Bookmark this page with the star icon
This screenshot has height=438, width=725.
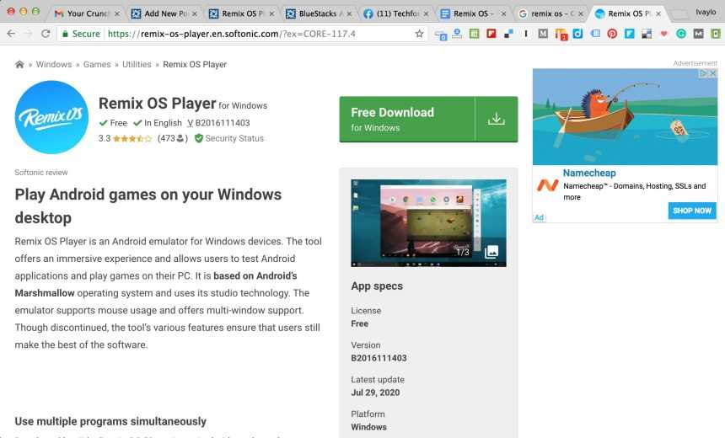[419, 34]
